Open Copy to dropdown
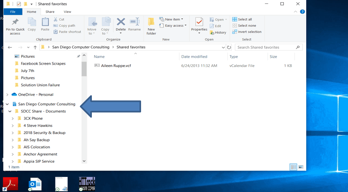This screenshot has width=348, height=192. click(x=105, y=26)
